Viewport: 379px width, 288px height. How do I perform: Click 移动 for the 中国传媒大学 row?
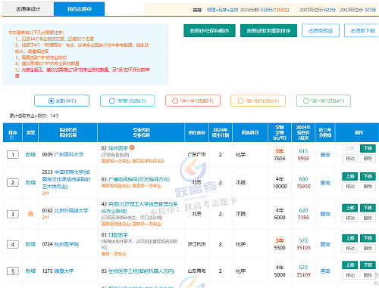350,187
